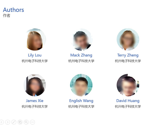Click Lily Lou's profile photo

click(x=35, y=40)
